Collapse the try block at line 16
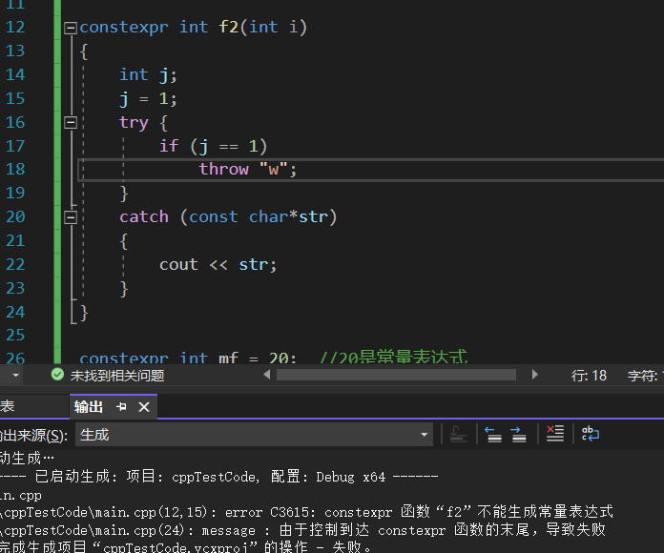The image size is (664, 553). [x=71, y=122]
